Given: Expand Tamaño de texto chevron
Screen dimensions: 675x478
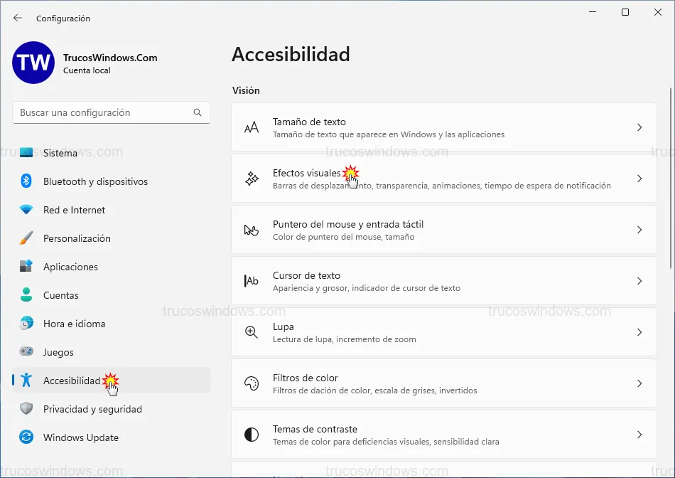Looking at the screenshot, I should 639,127.
